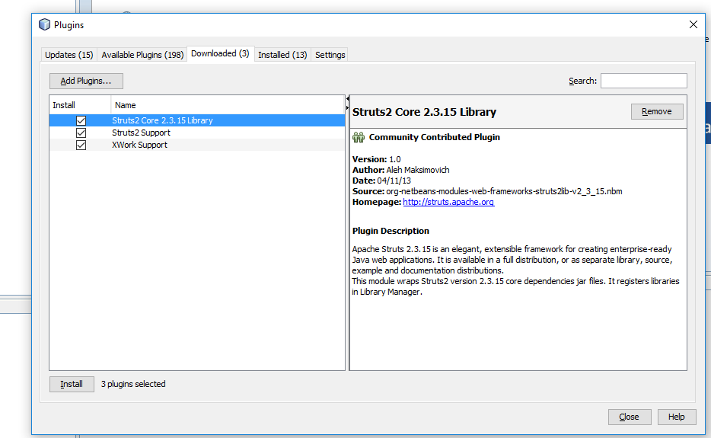711x438 pixels.
Task: Click the Plugin Description heading
Action: click(391, 231)
